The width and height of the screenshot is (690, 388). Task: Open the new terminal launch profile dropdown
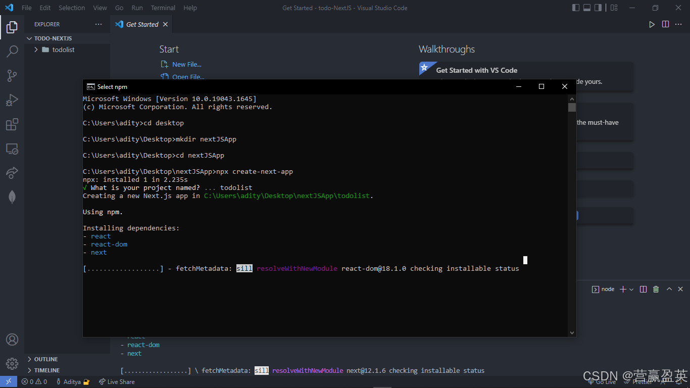pos(631,289)
